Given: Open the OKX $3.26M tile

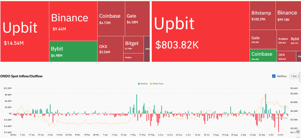Looking at the screenshot, I should pyautogui.click(x=110, y=49).
